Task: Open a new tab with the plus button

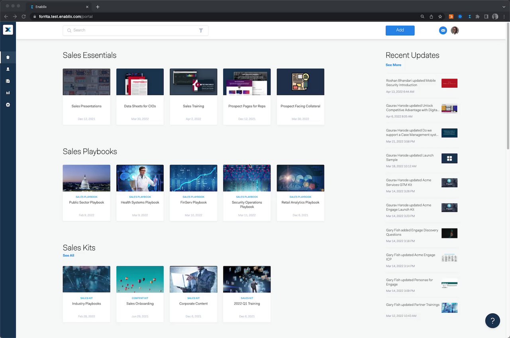Action: click(x=98, y=7)
